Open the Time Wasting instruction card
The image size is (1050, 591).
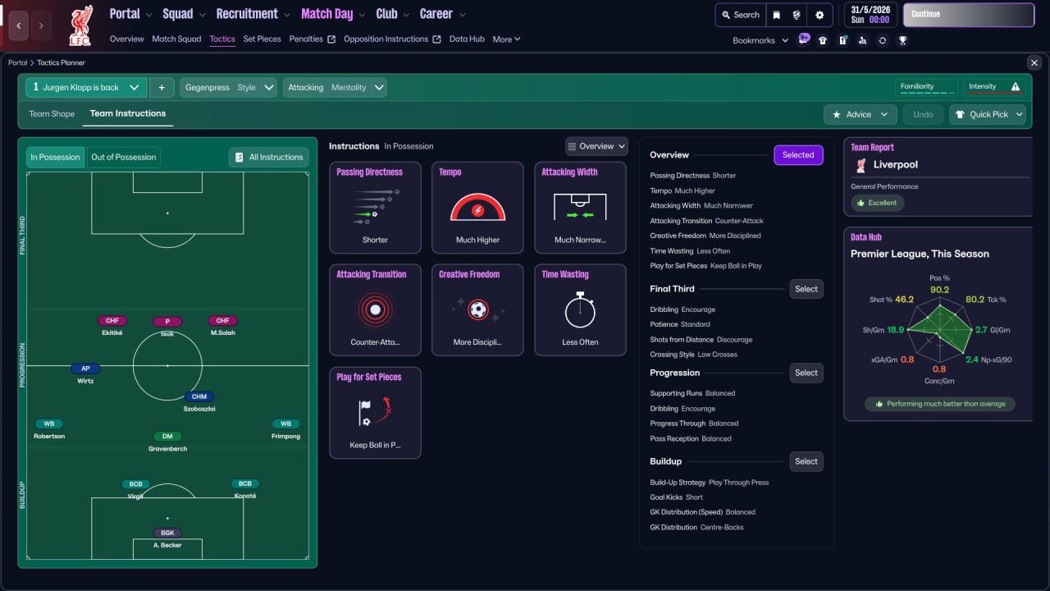(x=580, y=309)
